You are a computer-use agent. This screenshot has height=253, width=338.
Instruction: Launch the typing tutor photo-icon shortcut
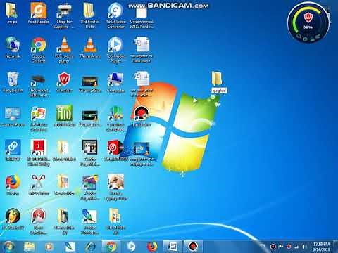click(x=116, y=187)
